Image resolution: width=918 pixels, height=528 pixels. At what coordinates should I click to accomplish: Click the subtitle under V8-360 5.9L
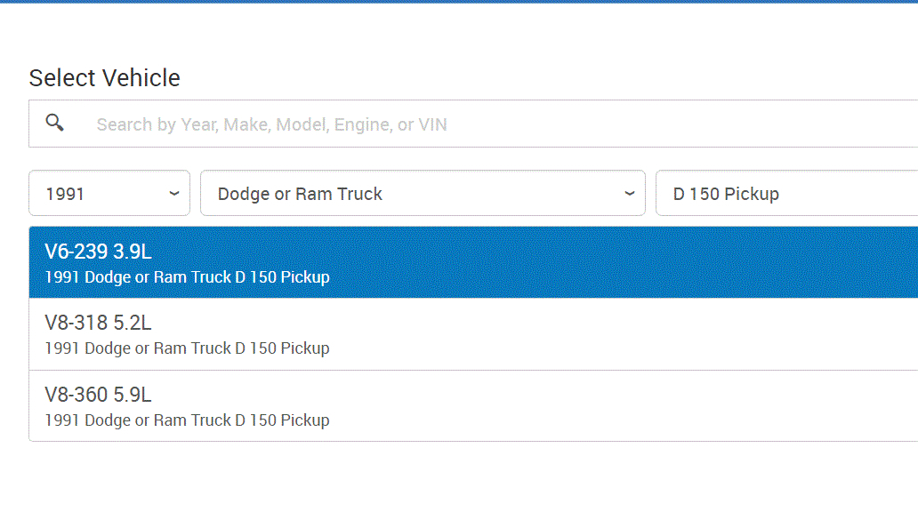point(187,420)
